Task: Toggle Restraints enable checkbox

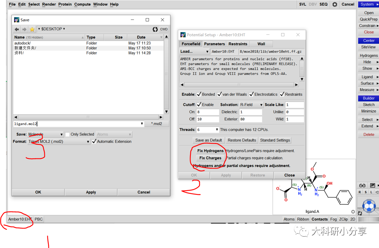Action: tap(282, 94)
